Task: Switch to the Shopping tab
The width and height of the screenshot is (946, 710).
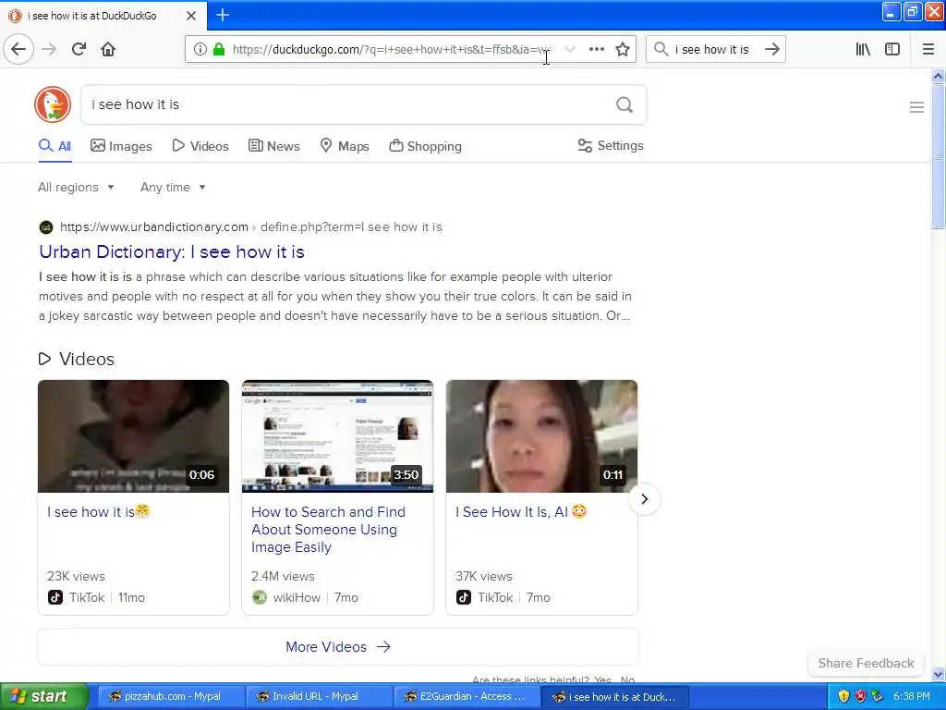Action: 425,146
